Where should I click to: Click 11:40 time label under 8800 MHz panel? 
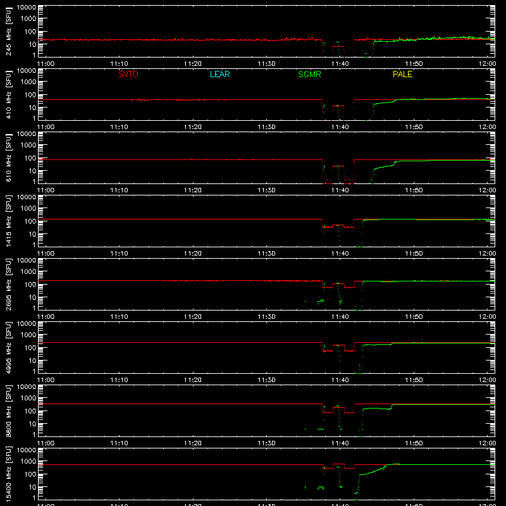(x=340, y=443)
